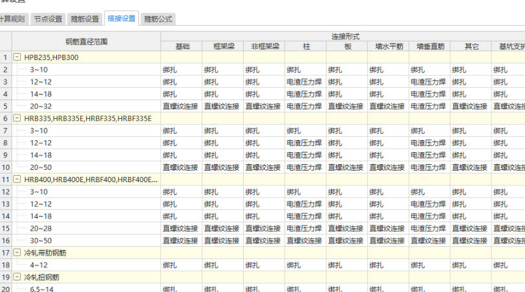Click the 其它 column header
The width and height of the screenshot is (525, 292).
coord(471,47)
